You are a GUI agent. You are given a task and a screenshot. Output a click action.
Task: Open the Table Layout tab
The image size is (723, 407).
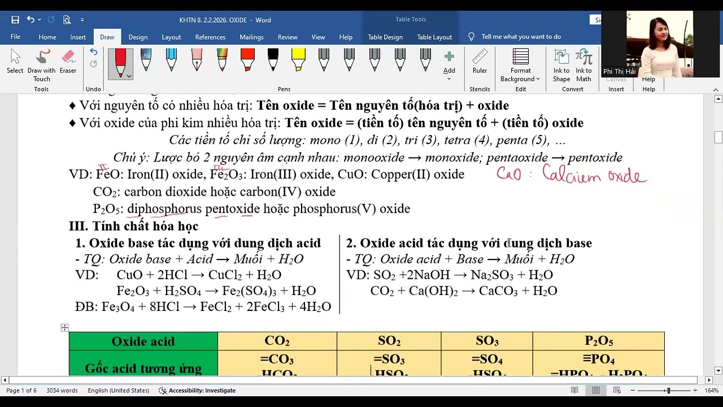click(x=434, y=37)
